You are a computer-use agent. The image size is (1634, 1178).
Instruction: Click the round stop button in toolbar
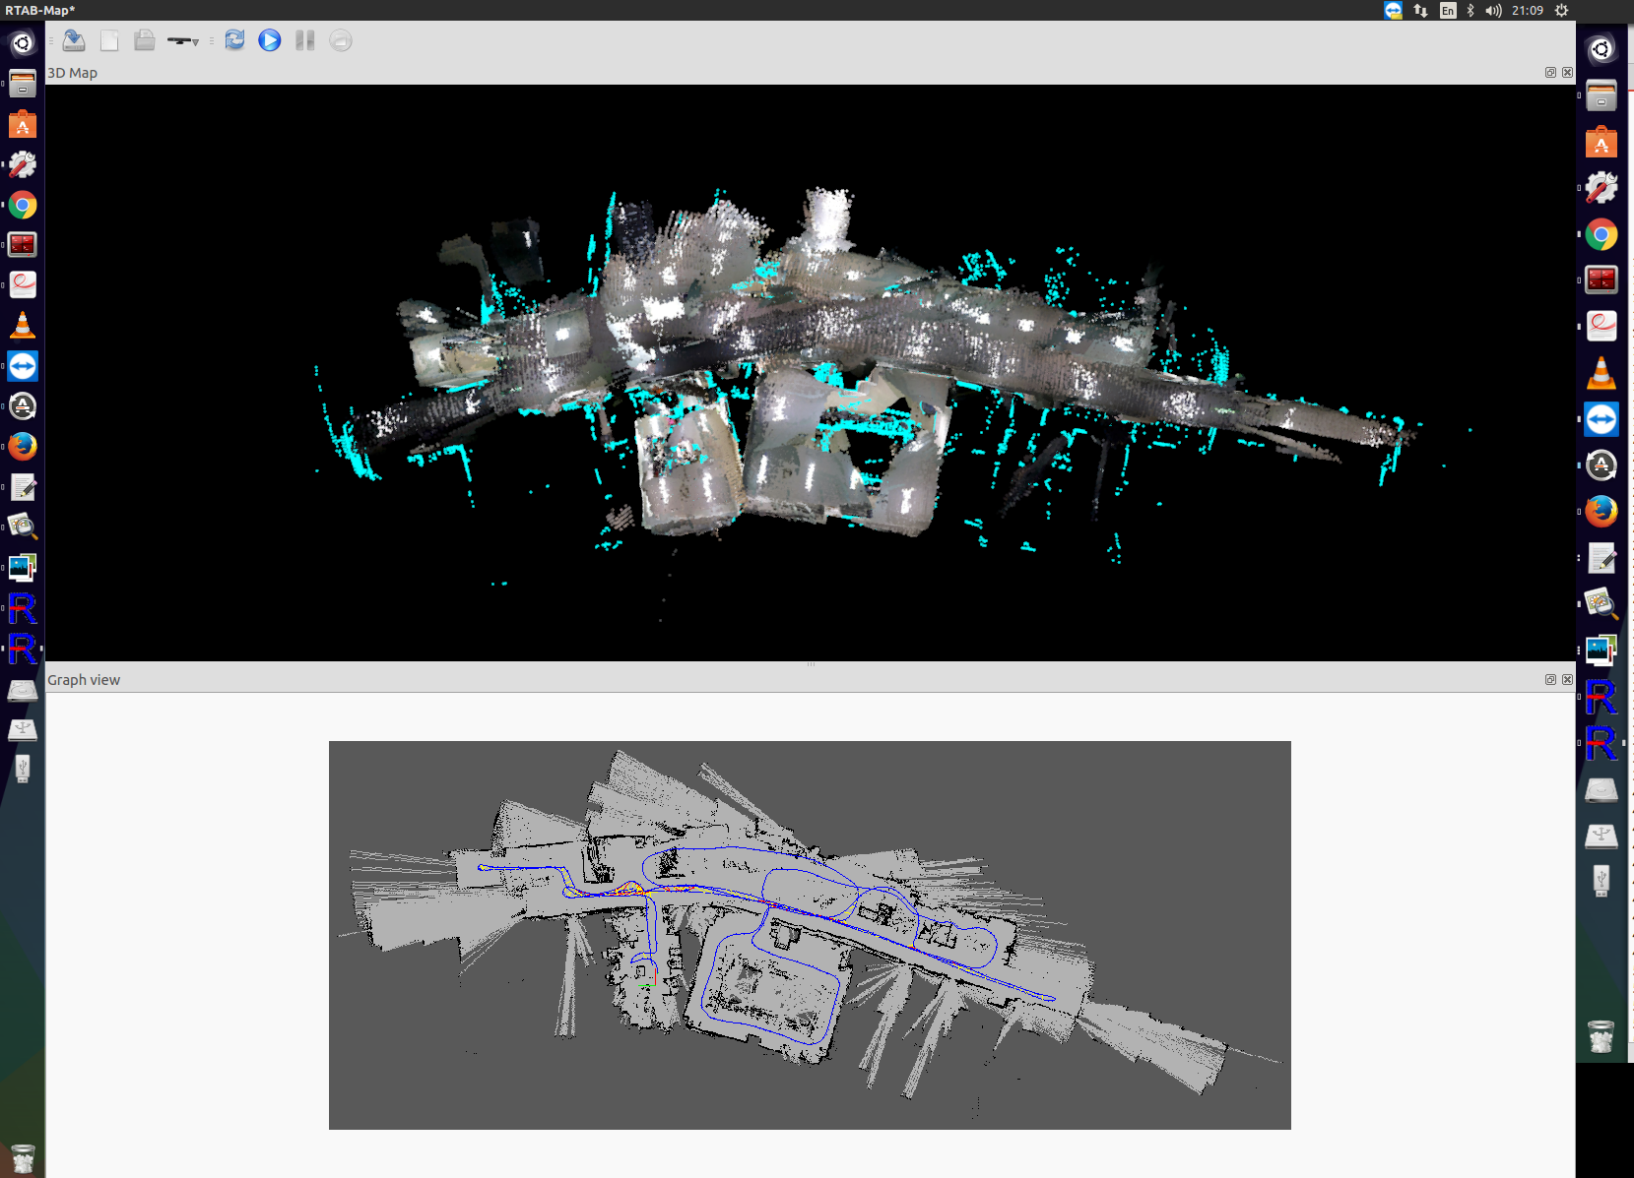click(x=341, y=40)
